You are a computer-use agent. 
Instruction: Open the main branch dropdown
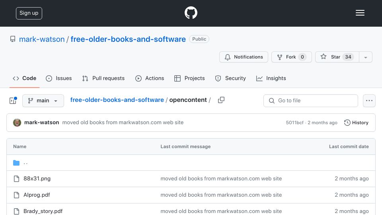[43, 101]
